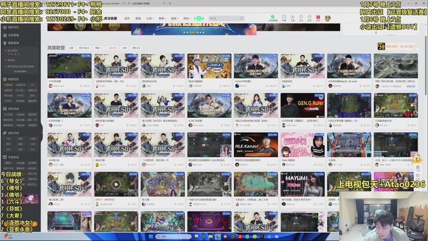Click the green badge next to 游戏 menu
The width and height of the screenshot is (428, 241).
198,19
